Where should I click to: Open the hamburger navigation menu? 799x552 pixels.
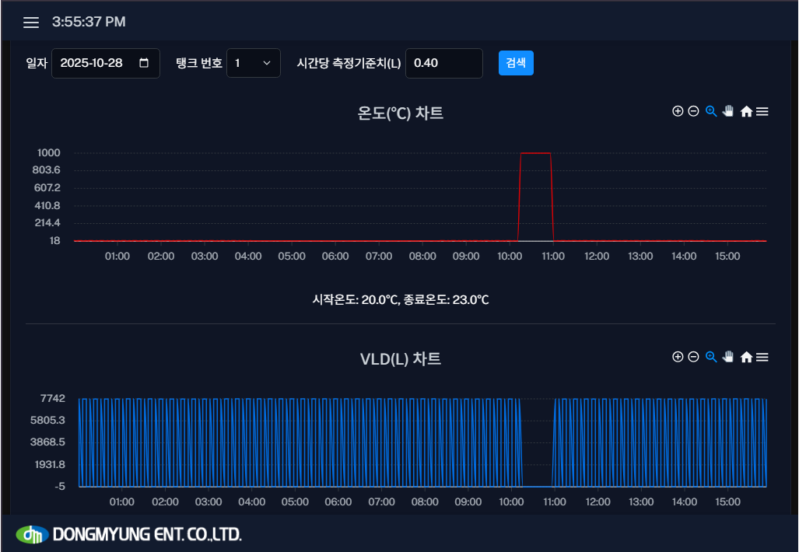click(31, 23)
